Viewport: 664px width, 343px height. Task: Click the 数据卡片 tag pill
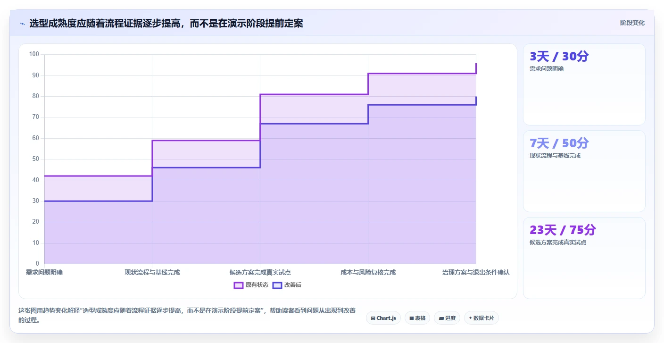click(x=481, y=318)
